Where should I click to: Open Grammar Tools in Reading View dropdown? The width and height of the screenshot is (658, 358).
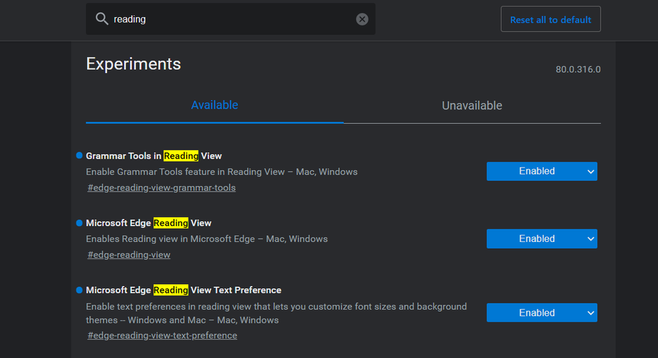point(542,171)
